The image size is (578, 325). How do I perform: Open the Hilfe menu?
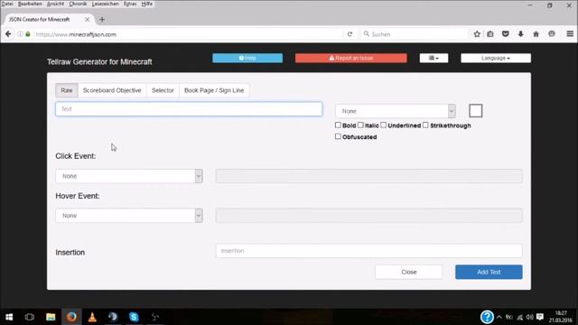point(146,4)
